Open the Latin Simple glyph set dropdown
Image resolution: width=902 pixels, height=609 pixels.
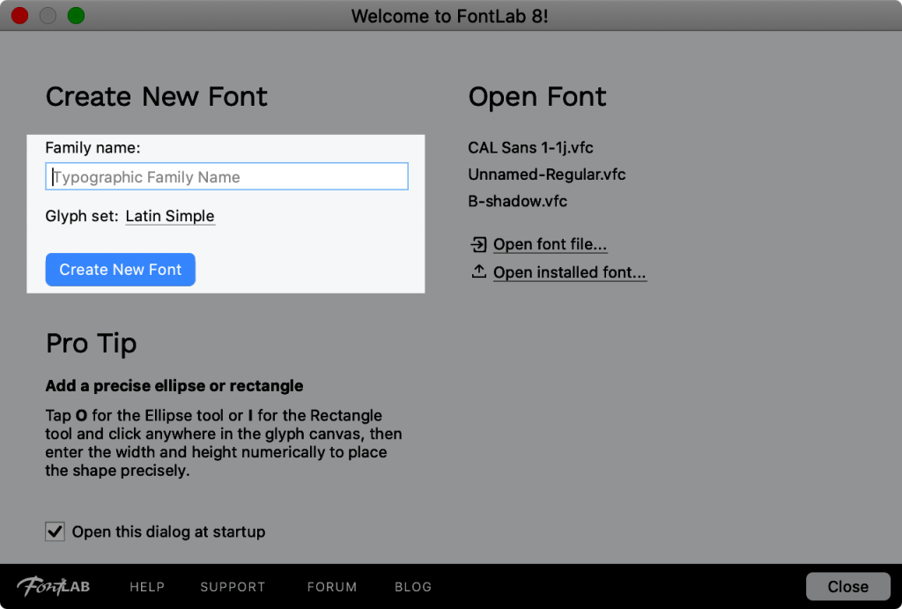(170, 216)
